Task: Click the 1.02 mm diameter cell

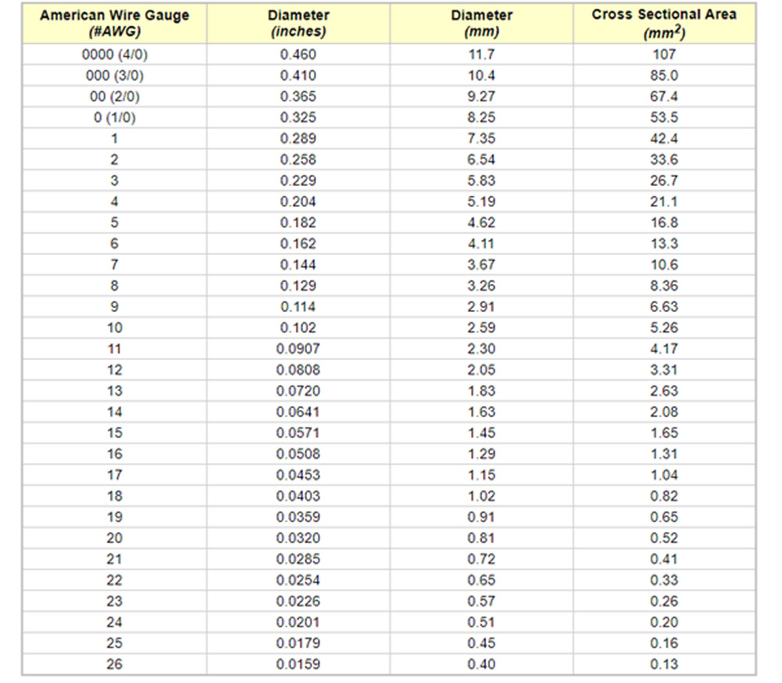Action: click(x=482, y=496)
